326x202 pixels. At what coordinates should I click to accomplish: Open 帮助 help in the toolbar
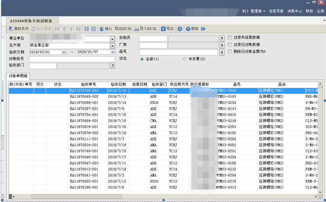(192, 29)
